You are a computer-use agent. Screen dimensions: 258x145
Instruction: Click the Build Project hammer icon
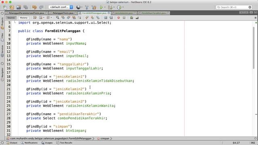[x=87, y=7]
